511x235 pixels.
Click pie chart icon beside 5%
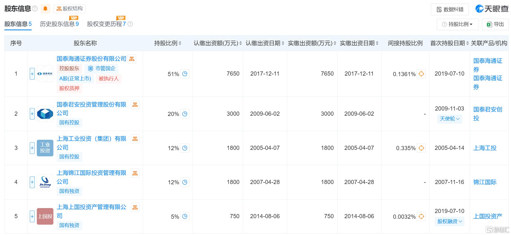[185, 216]
